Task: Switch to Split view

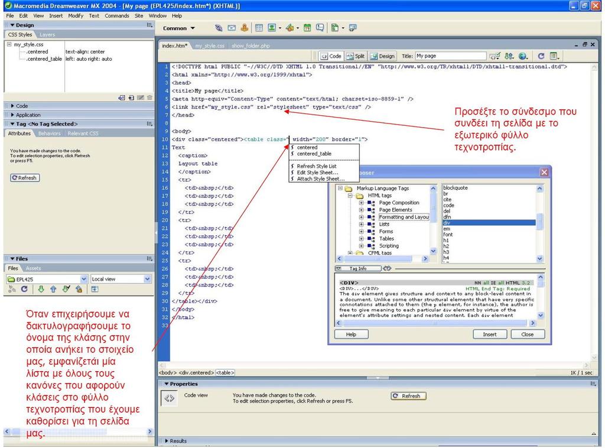Action: tap(355, 56)
